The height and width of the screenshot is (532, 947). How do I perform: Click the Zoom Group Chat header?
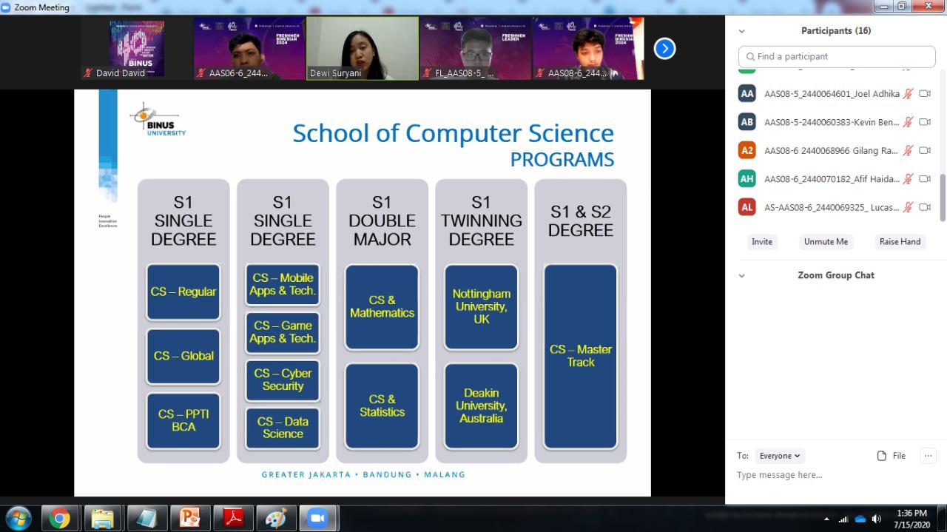click(836, 275)
